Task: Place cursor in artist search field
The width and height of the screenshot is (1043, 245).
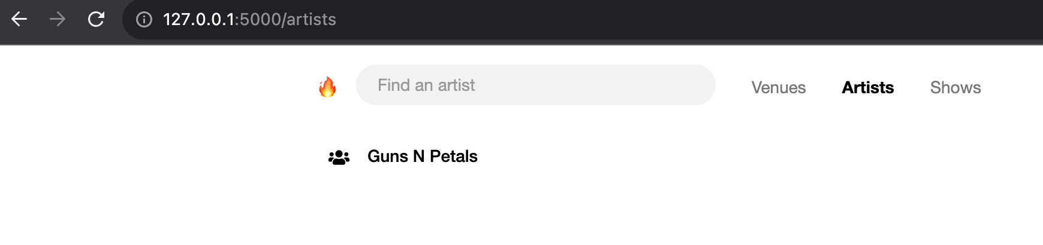Action: (x=535, y=85)
